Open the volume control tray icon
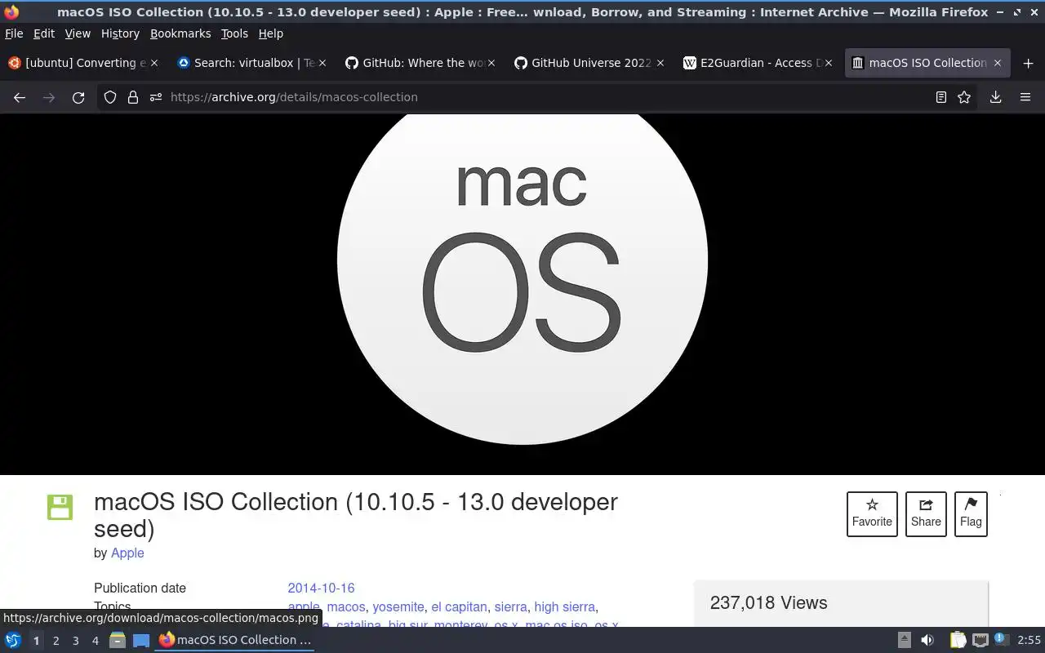 [927, 640]
